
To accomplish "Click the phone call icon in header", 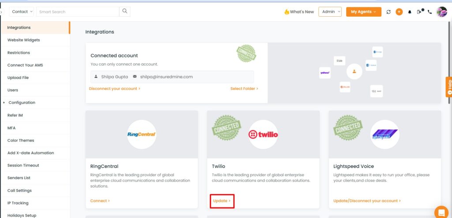I will point(430,12).
